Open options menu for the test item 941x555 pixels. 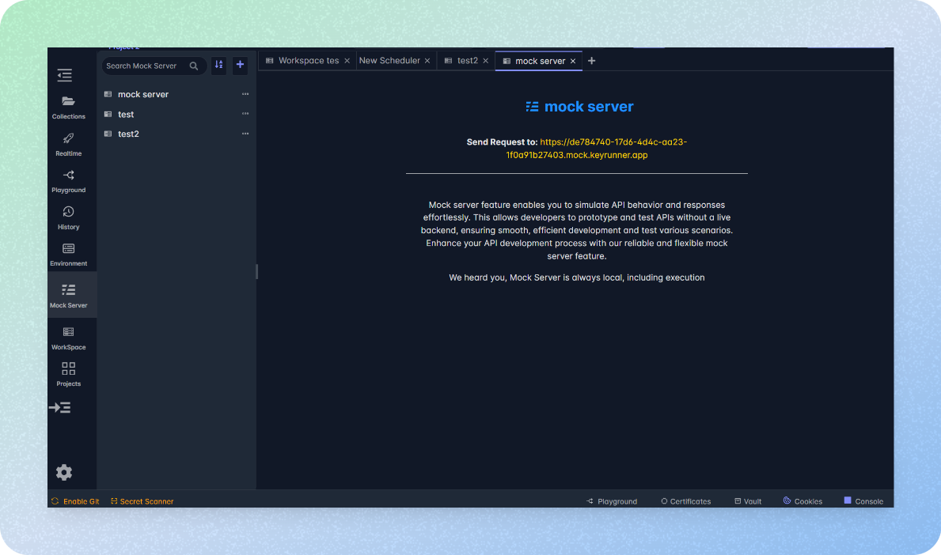click(x=245, y=114)
